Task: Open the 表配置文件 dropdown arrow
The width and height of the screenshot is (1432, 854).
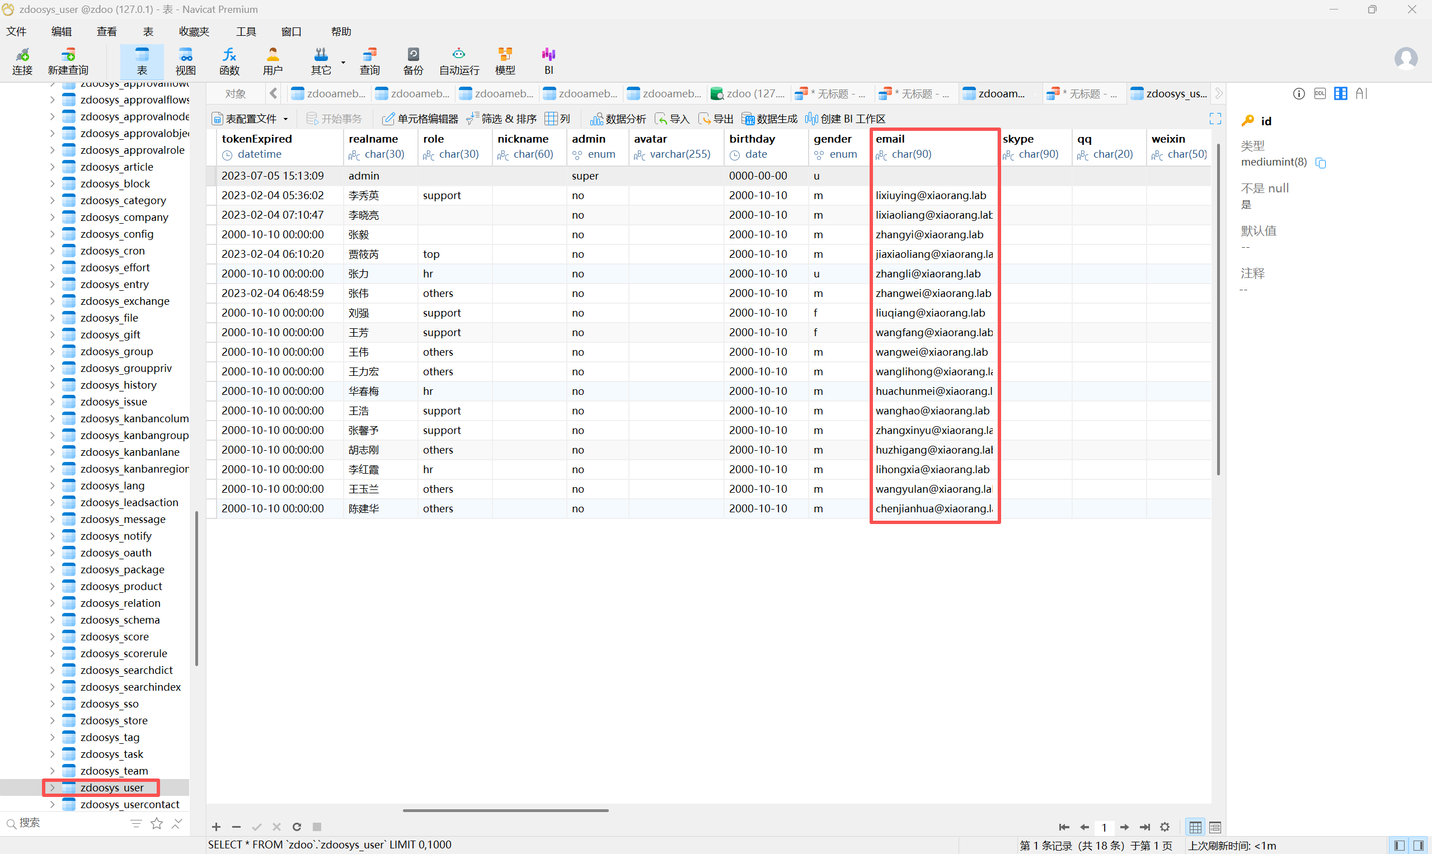Action: [285, 119]
